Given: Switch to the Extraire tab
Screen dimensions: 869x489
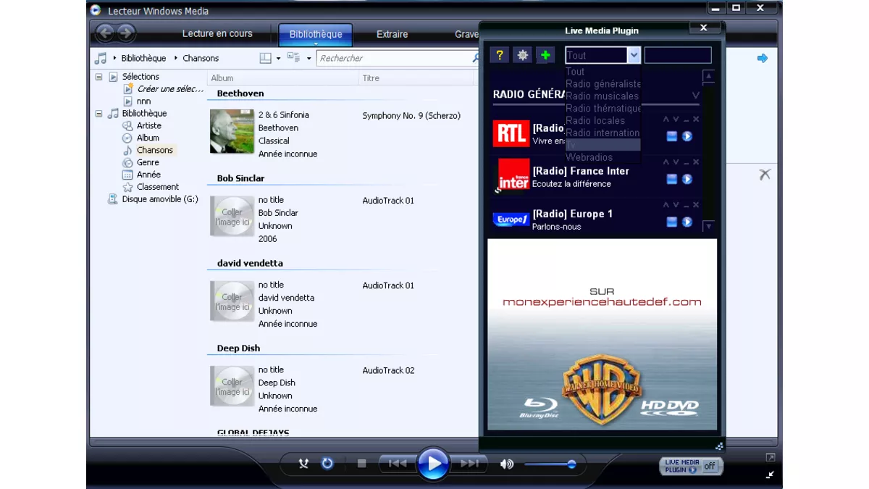Looking at the screenshot, I should tap(392, 34).
